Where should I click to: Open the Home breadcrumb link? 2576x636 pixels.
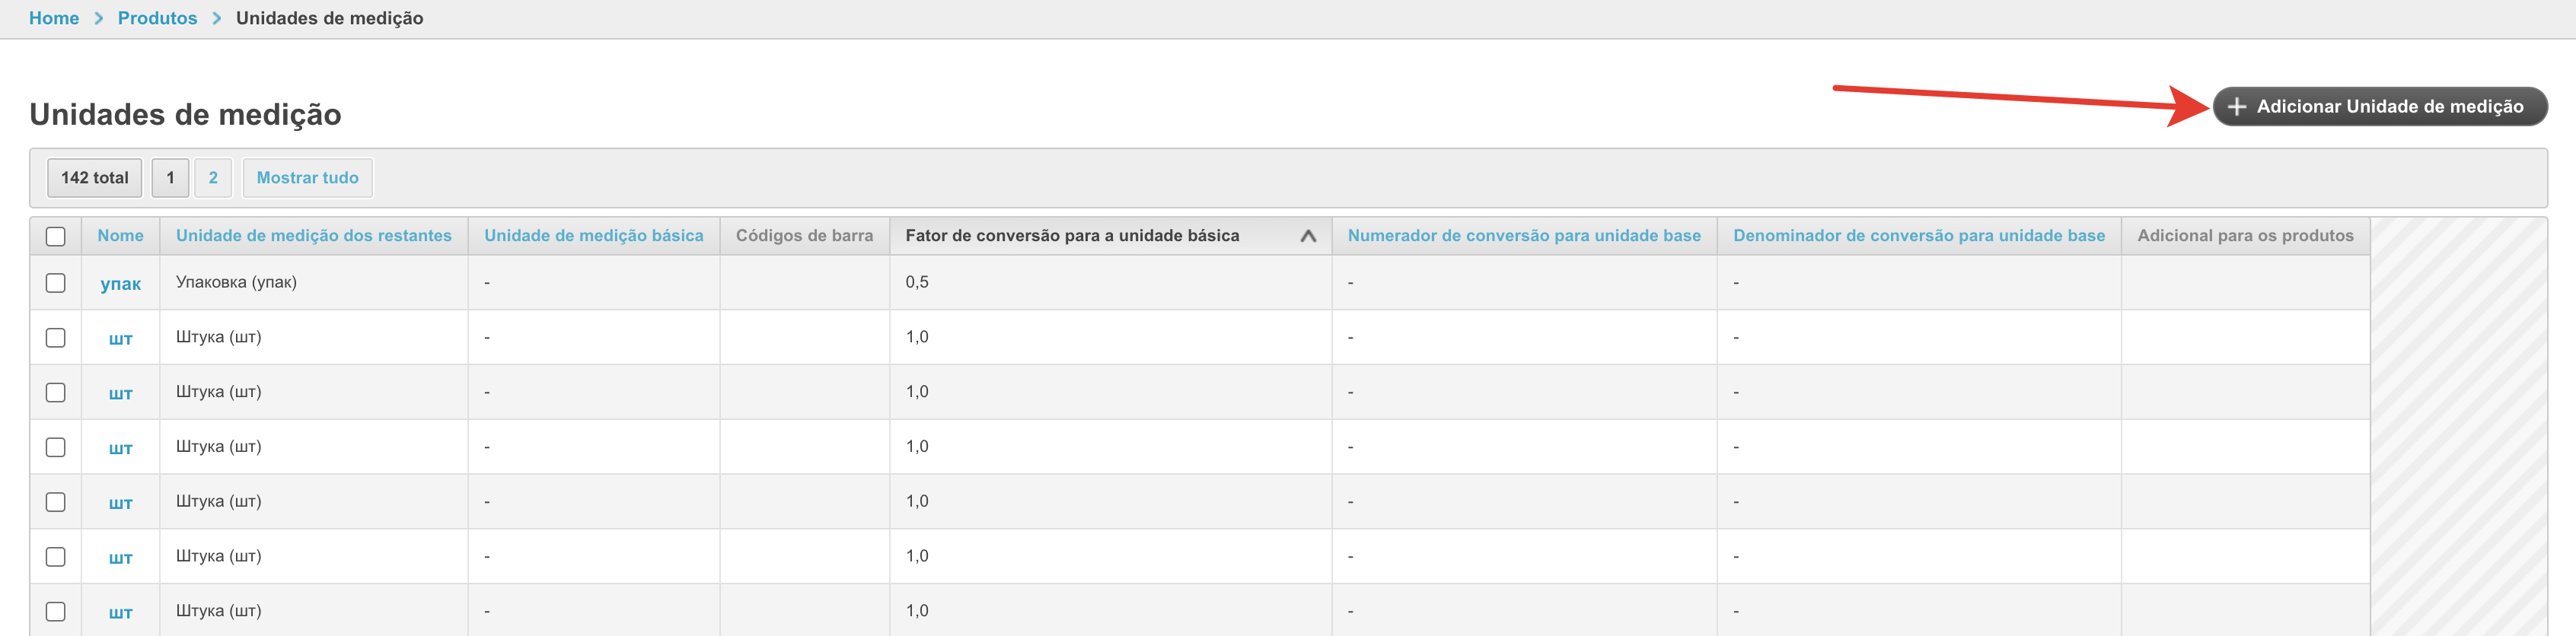click(x=54, y=18)
